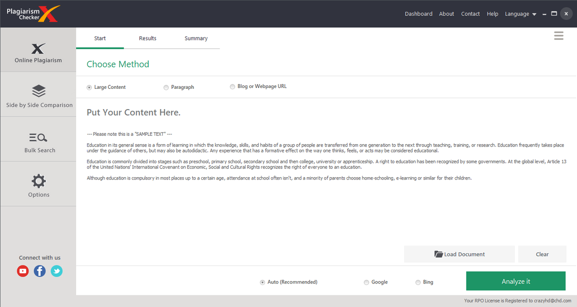The height and width of the screenshot is (307, 577).
Task: Choose the Google search engine
Action: 376,282
